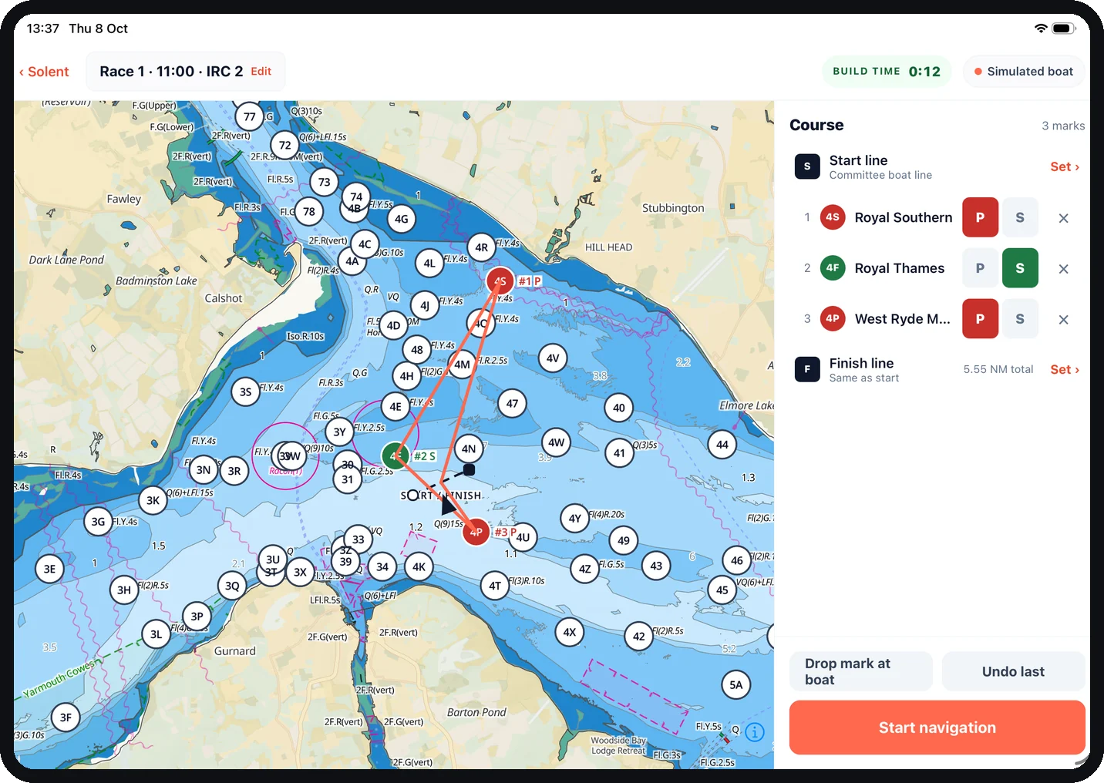Tap the Finish line F icon
The height and width of the screenshot is (783, 1104).
click(807, 369)
